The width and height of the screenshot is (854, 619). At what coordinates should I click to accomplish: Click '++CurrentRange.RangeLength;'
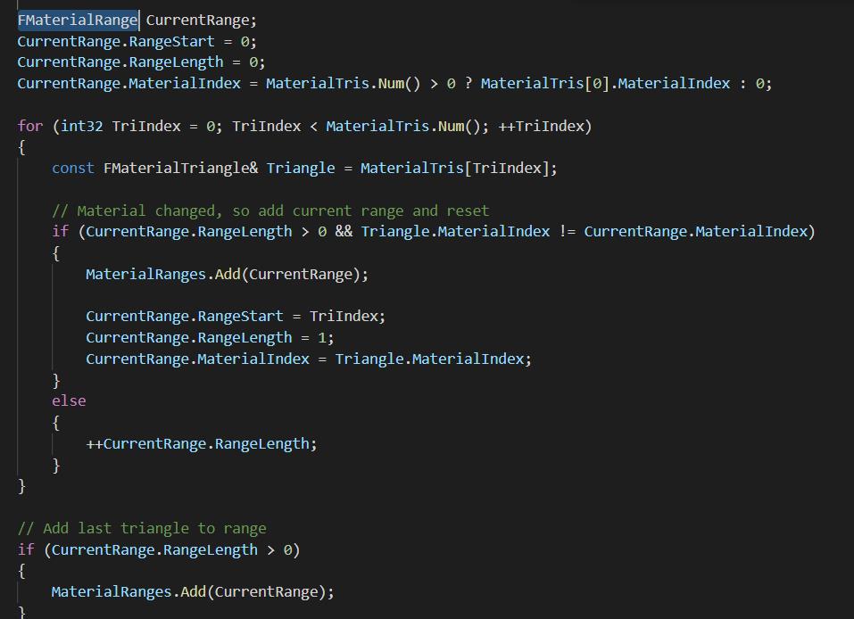click(x=202, y=444)
